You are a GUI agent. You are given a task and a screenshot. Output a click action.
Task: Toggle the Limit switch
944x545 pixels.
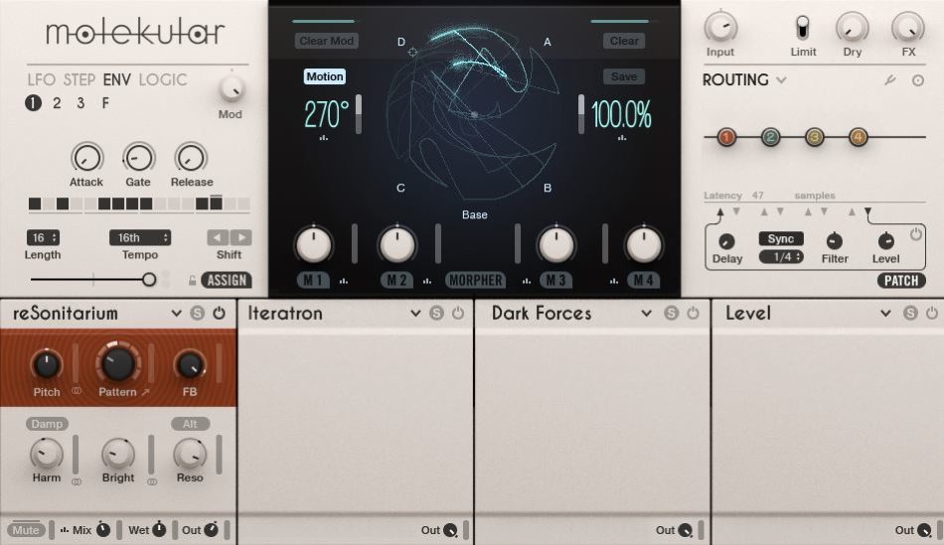803,27
